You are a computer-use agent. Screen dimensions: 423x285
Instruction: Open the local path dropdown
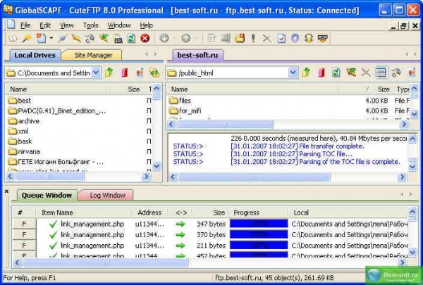click(x=97, y=72)
